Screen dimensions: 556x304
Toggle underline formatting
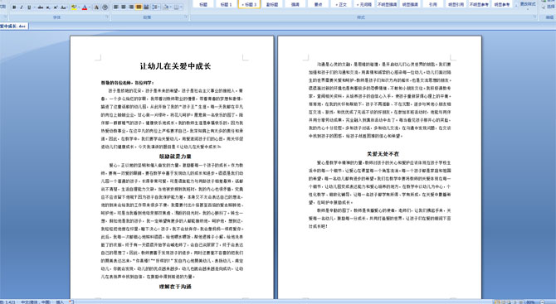click(x=29, y=7)
